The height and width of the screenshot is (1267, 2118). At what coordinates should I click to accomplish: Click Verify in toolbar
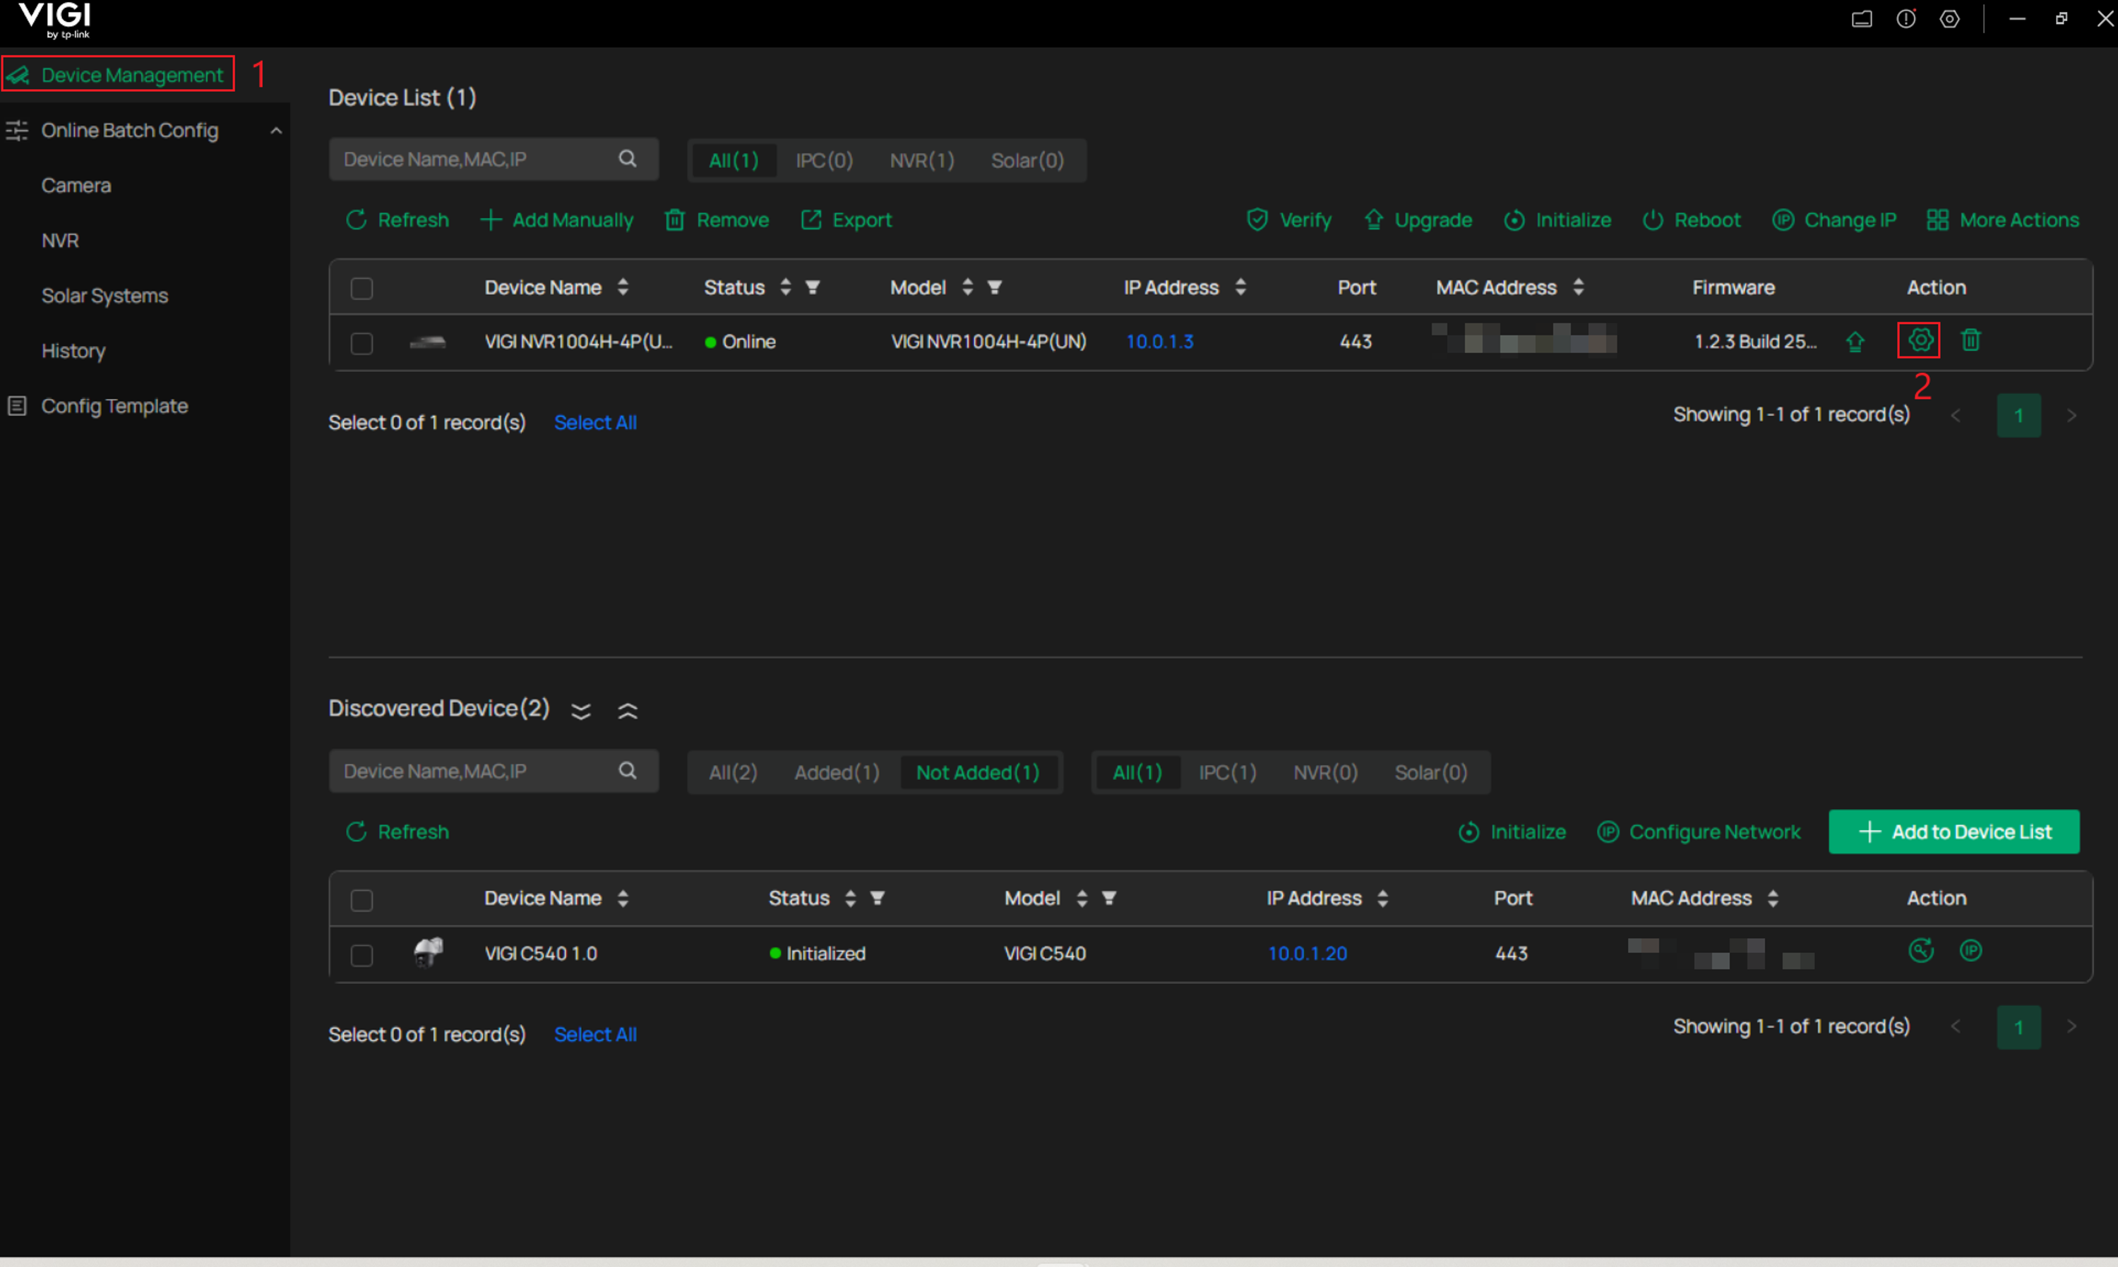click(1289, 220)
